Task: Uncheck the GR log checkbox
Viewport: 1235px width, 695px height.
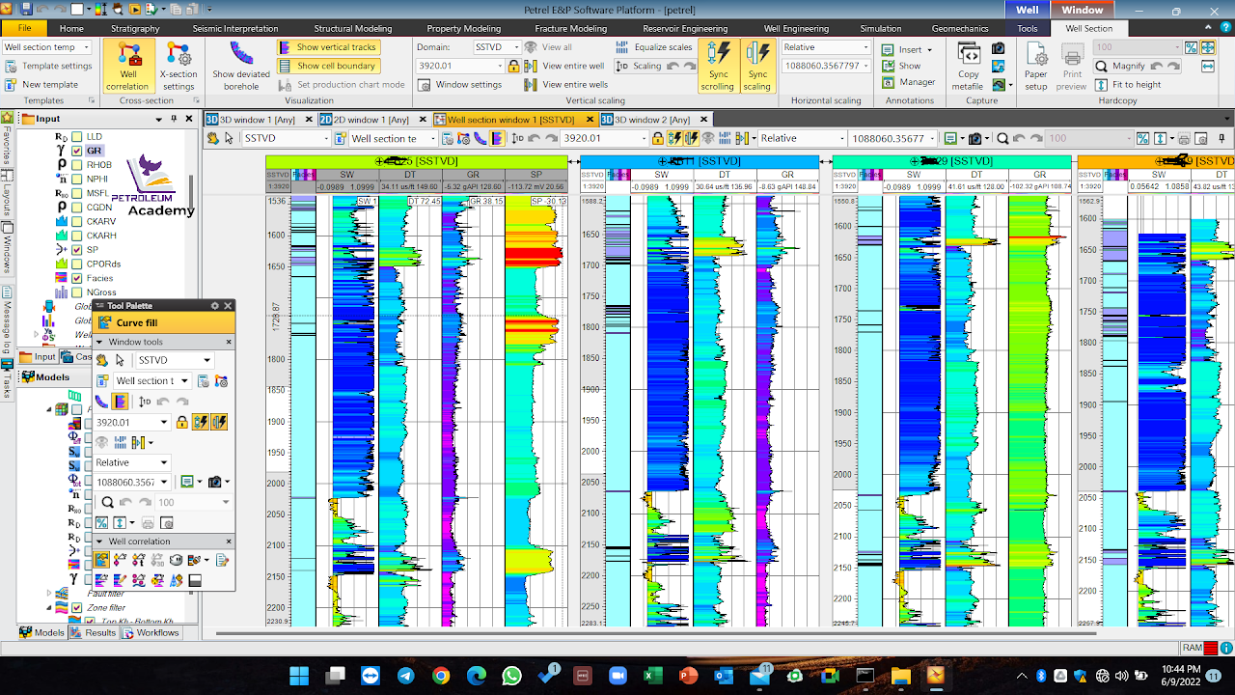Action: pos(77,151)
